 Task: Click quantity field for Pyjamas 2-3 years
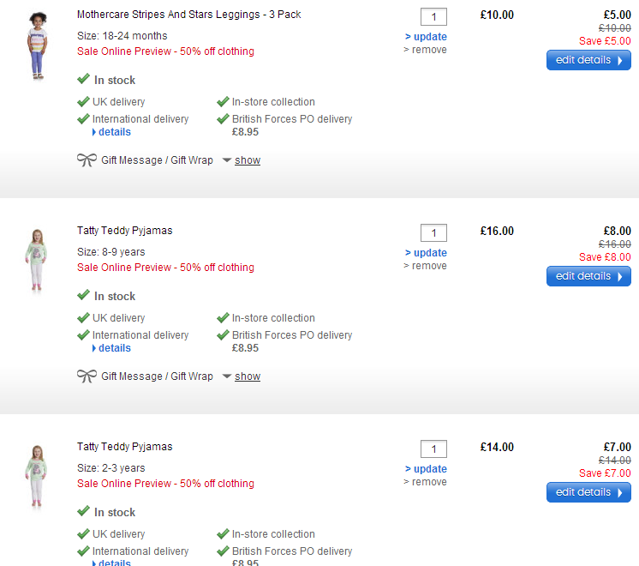click(433, 449)
